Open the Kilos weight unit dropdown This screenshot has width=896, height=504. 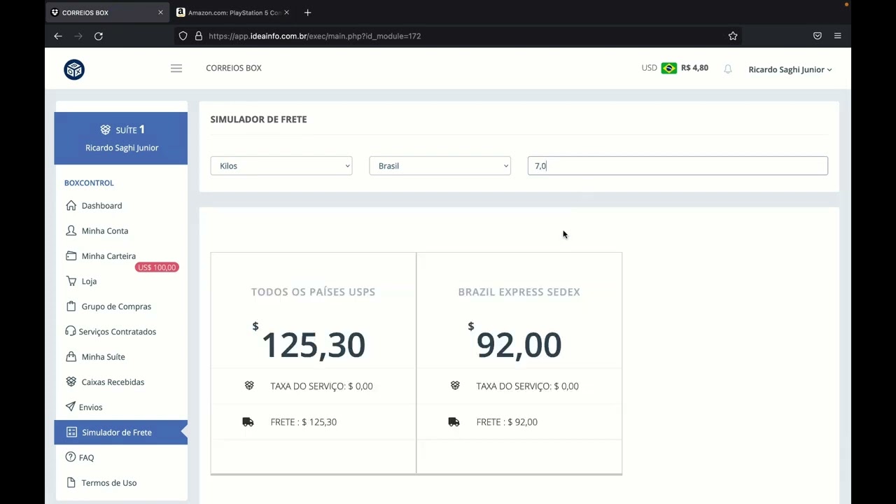pos(281,166)
